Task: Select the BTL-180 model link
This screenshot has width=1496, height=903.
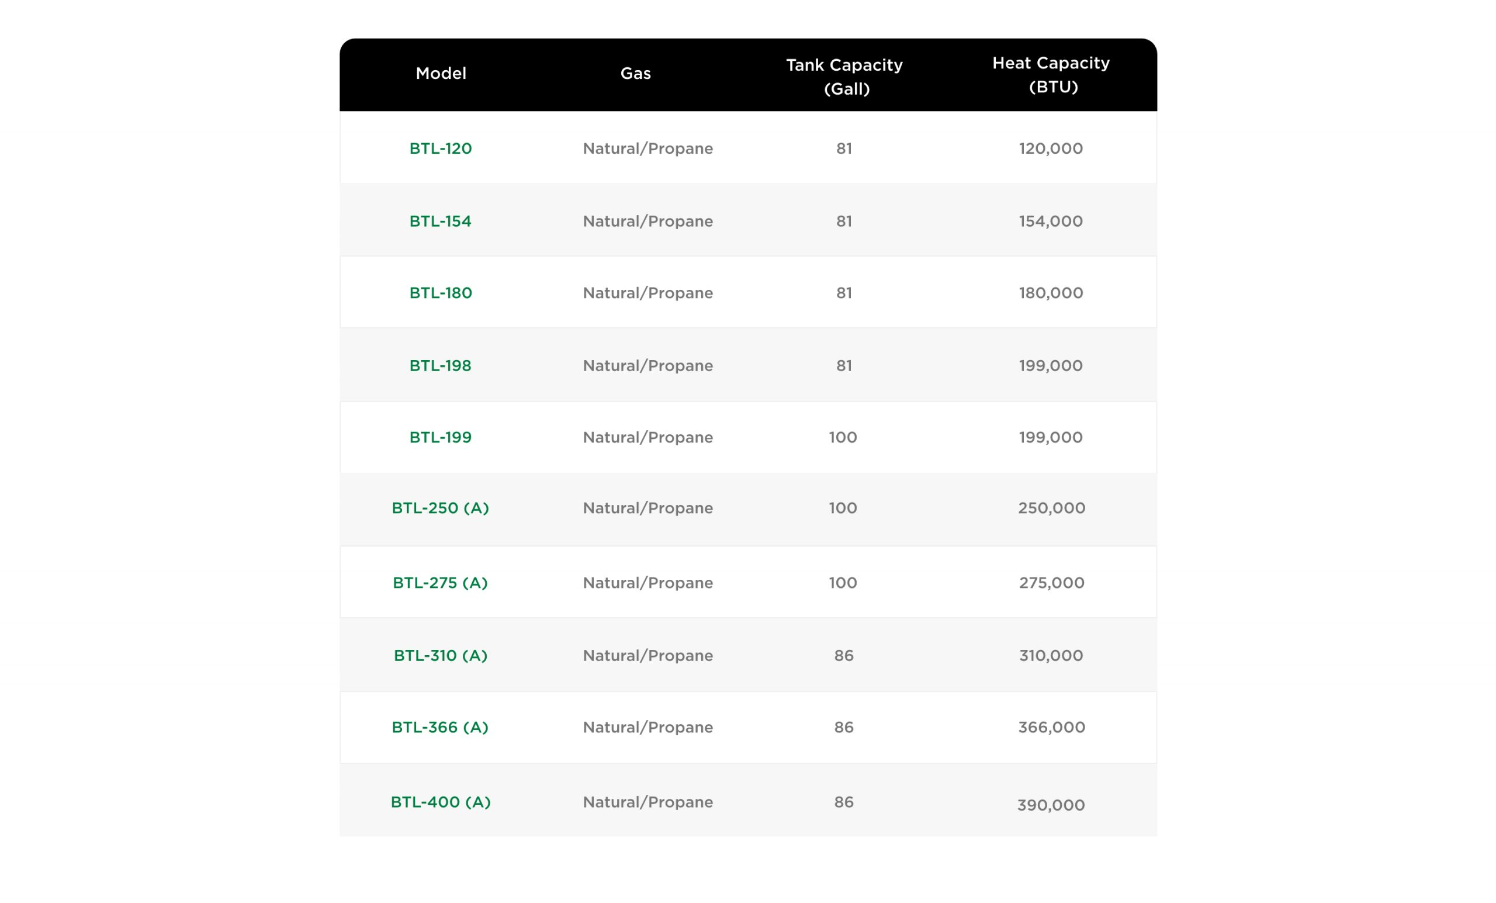Action: (x=440, y=293)
